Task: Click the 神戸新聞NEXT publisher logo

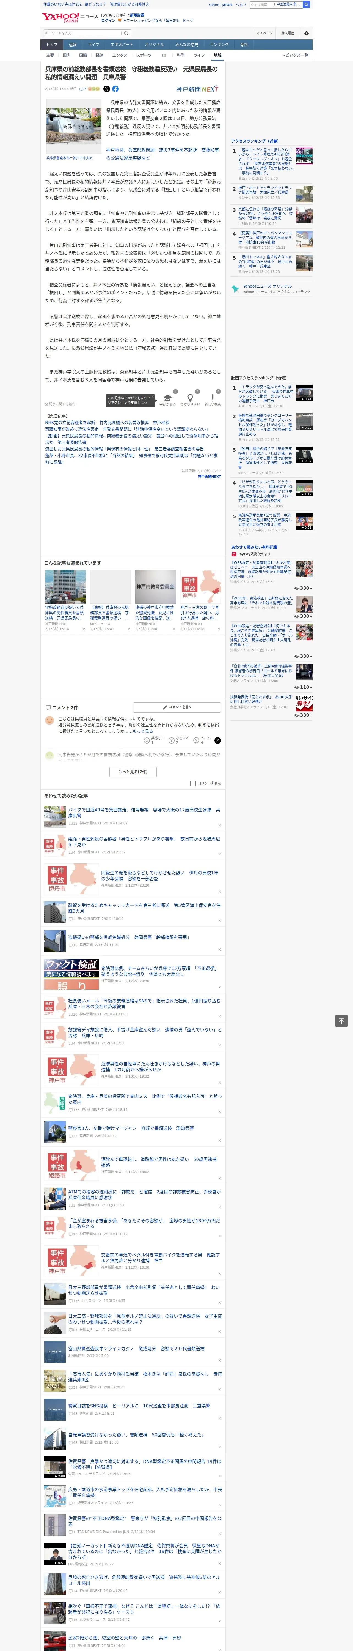Action: point(197,89)
